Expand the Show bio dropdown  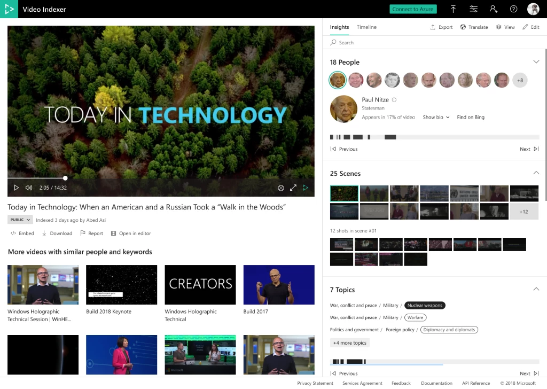coord(436,117)
